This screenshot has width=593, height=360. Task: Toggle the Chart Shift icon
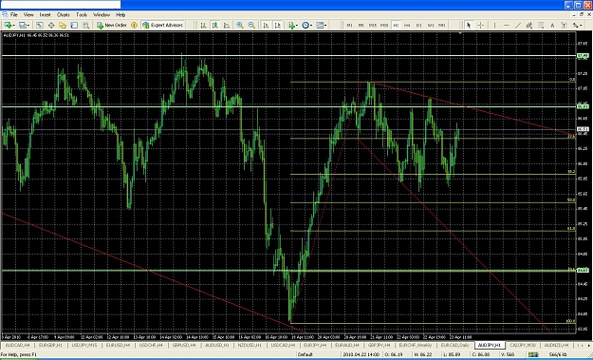(x=278, y=25)
